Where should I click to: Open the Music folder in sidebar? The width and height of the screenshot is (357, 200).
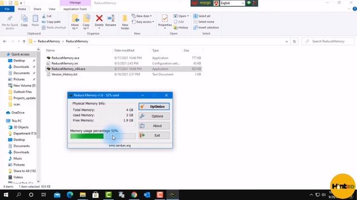click(x=17, y=158)
